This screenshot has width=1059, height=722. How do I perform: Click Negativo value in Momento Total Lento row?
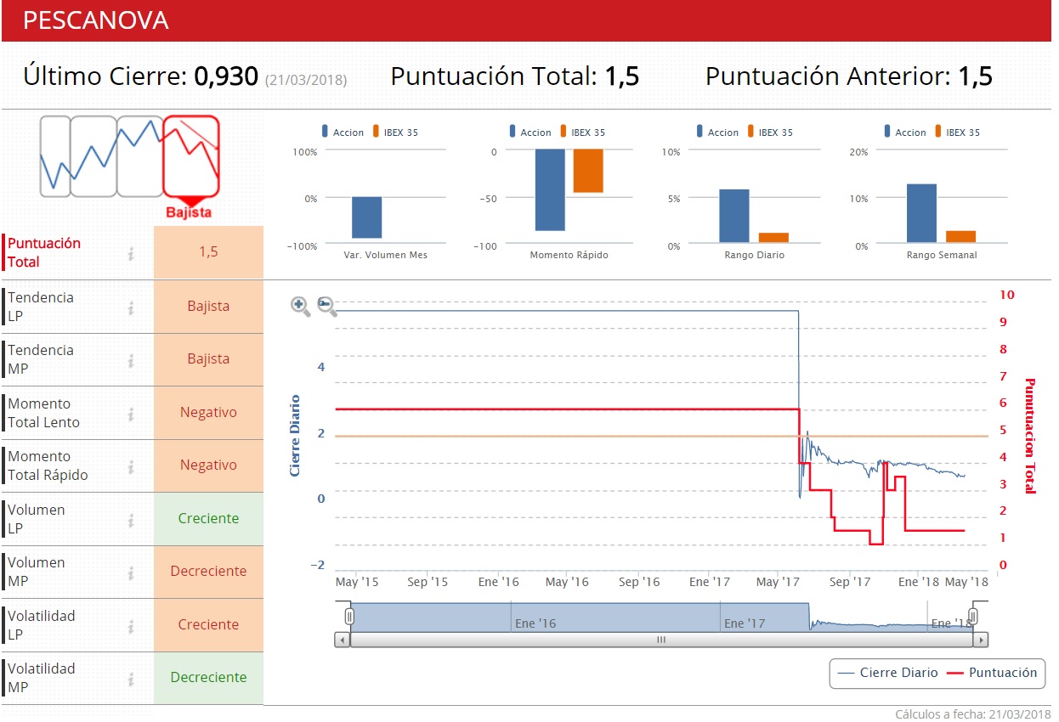click(x=208, y=413)
